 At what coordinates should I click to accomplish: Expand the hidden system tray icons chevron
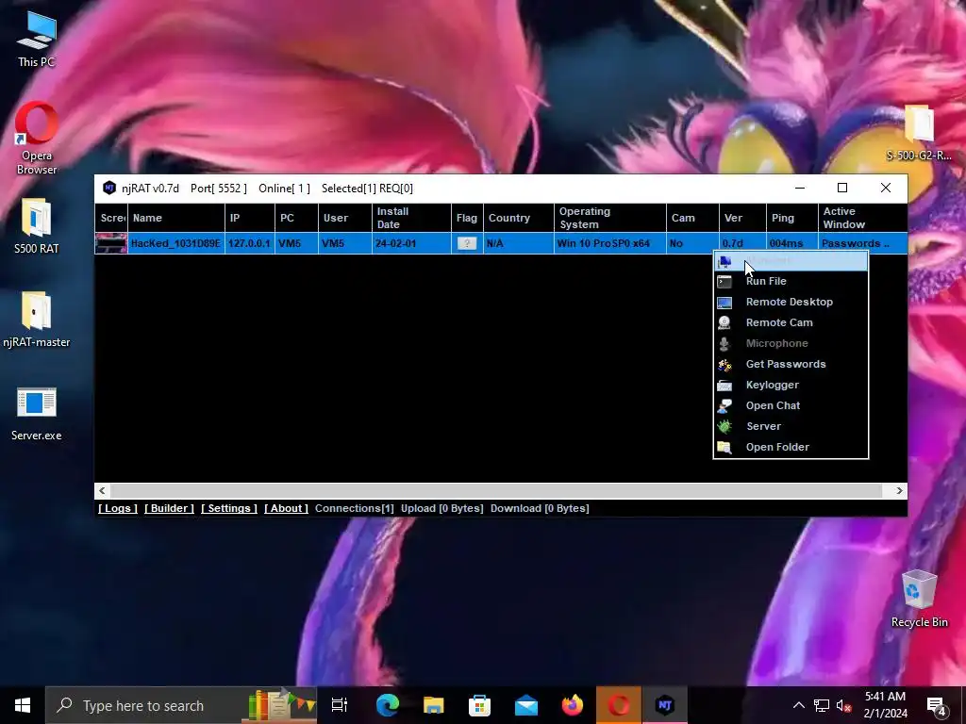(x=798, y=705)
